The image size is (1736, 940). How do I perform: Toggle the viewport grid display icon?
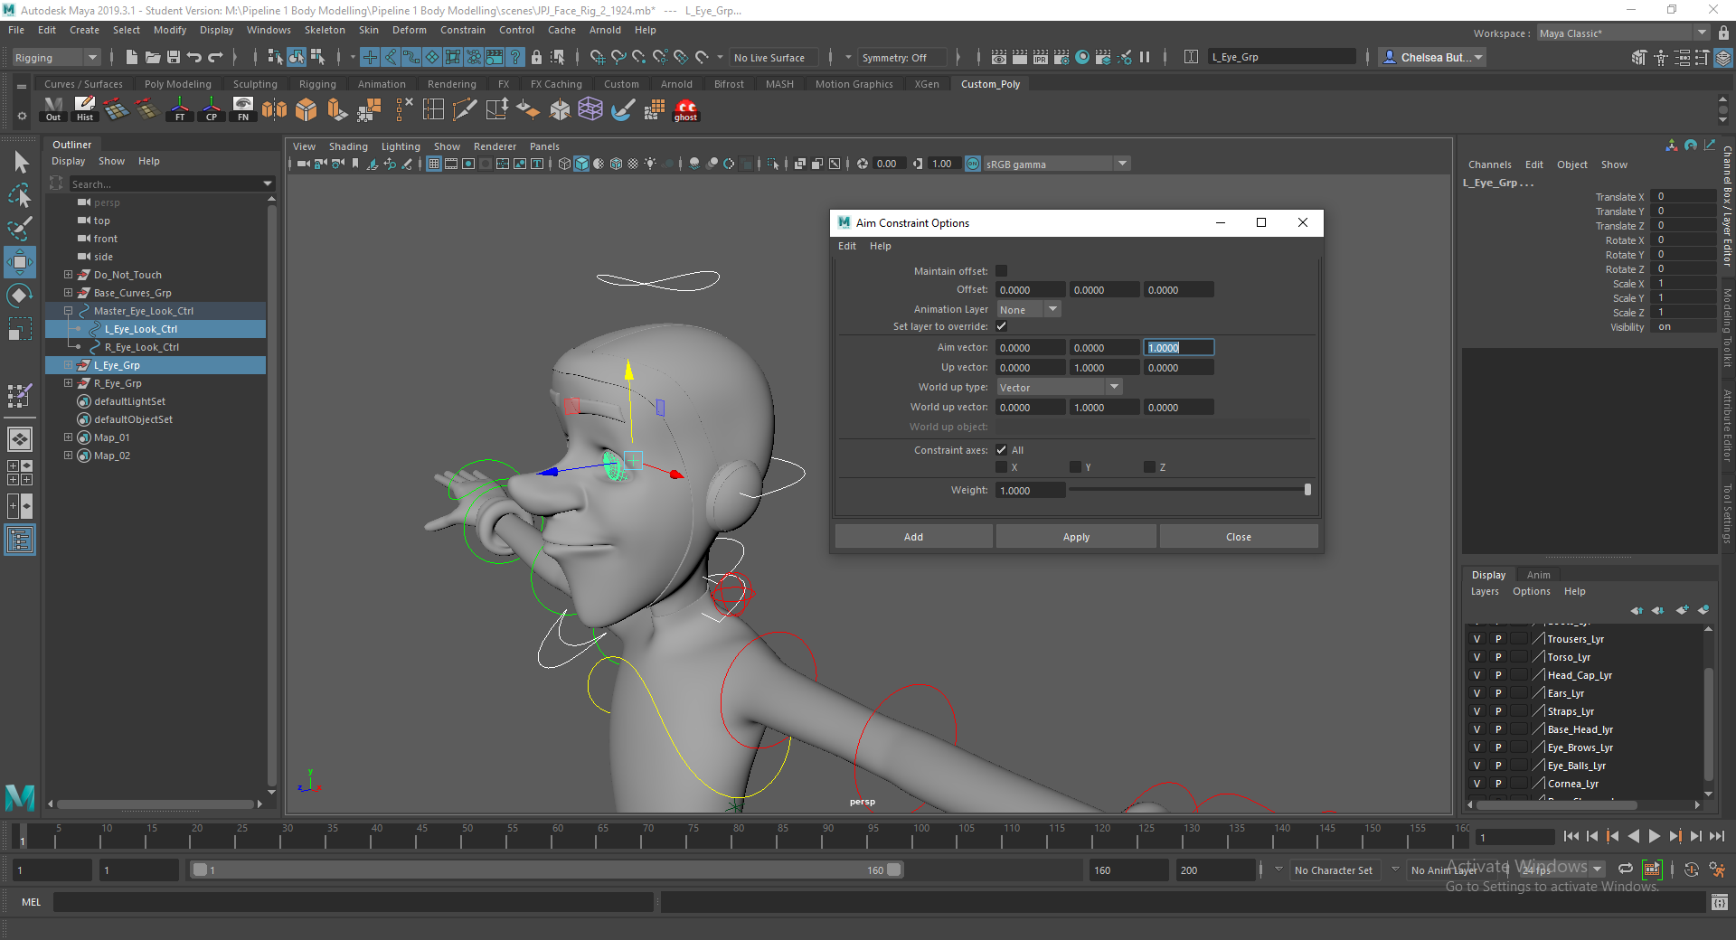pyautogui.click(x=434, y=164)
